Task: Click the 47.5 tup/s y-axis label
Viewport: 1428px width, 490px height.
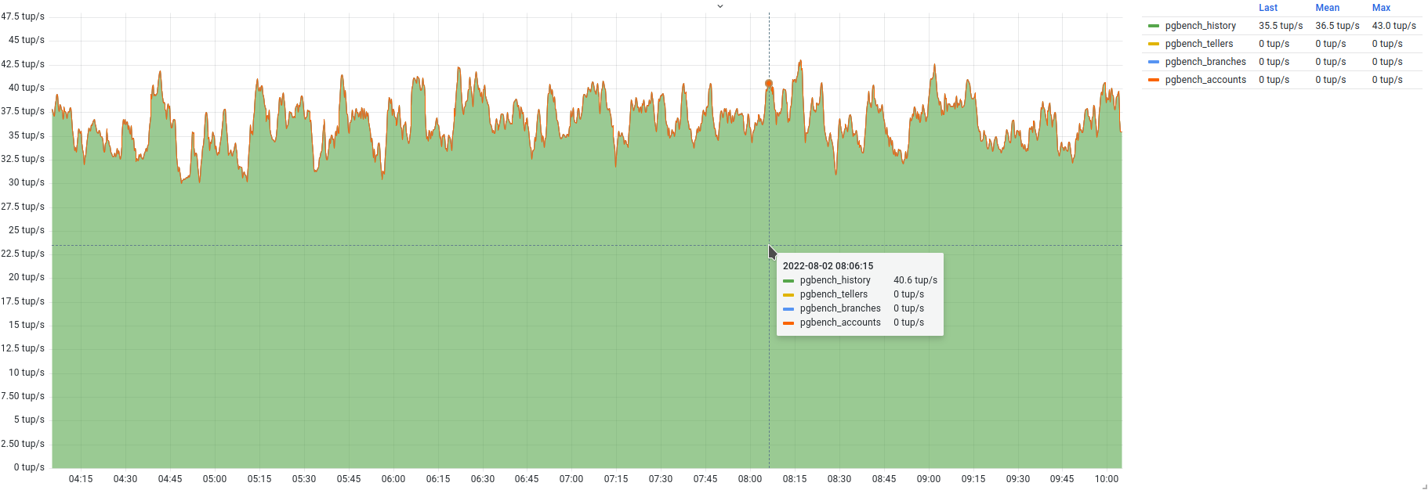Action: [x=23, y=16]
